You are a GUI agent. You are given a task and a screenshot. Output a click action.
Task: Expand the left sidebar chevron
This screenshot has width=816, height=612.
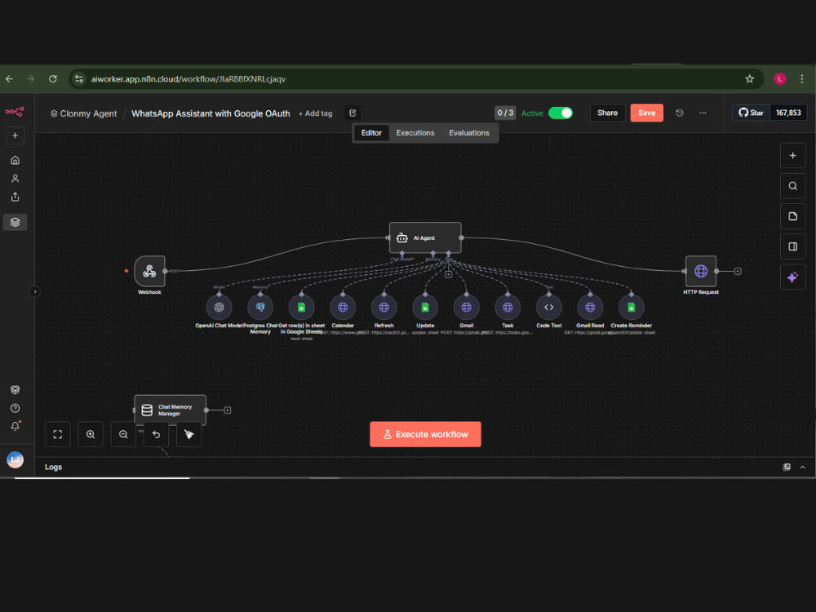(x=35, y=291)
